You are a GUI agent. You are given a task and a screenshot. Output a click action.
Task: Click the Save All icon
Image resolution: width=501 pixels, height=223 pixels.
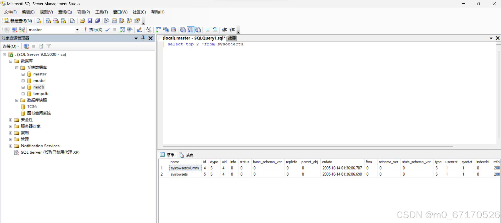(x=98, y=21)
